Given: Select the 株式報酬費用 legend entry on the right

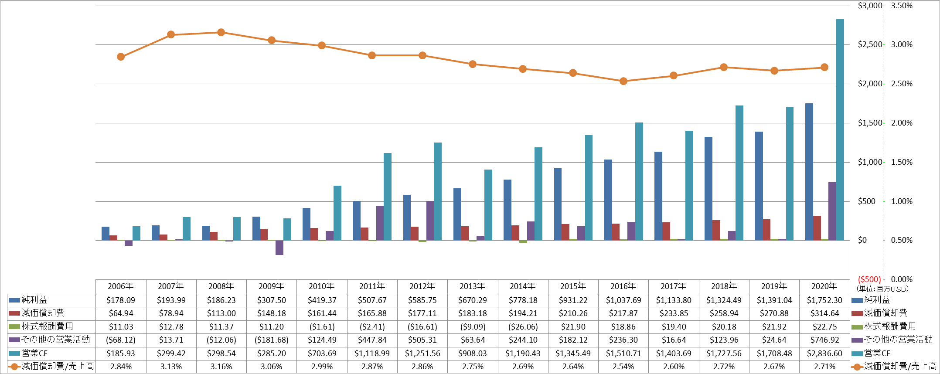Looking at the screenshot, I should click(x=884, y=326).
